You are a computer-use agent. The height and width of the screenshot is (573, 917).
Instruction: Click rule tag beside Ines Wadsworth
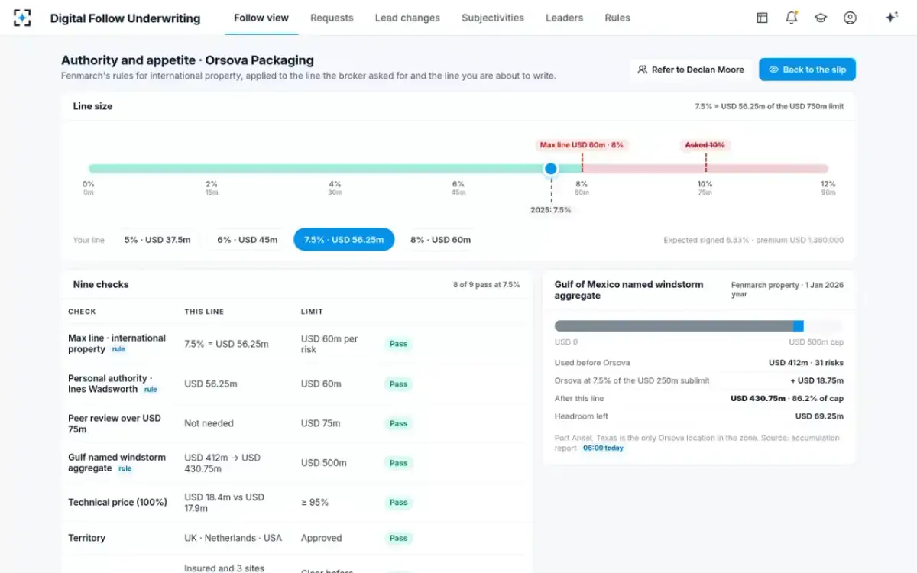(x=151, y=390)
